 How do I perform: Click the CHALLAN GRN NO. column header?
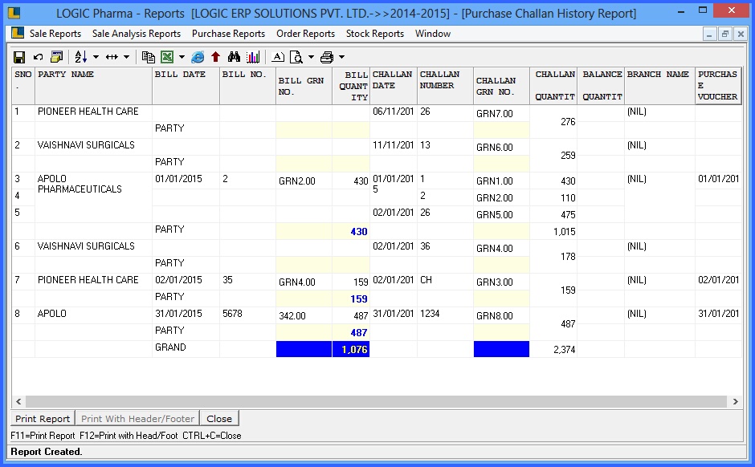coord(501,86)
